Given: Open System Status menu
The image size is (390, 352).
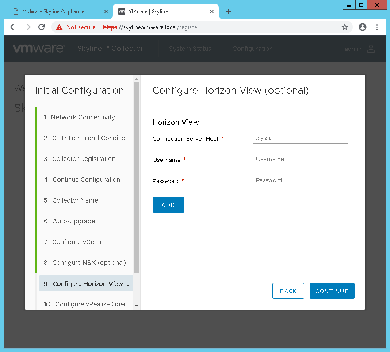Looking at the screenshot, I should [x=190, y=49].
